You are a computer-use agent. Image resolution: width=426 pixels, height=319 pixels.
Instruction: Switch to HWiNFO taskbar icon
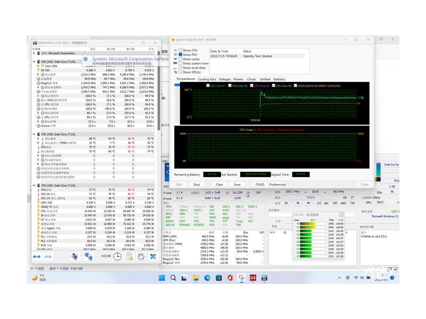[264, 278]
